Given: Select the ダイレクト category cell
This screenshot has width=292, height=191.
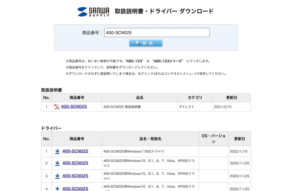Looking at the screenshot, I should coord(187,107).
